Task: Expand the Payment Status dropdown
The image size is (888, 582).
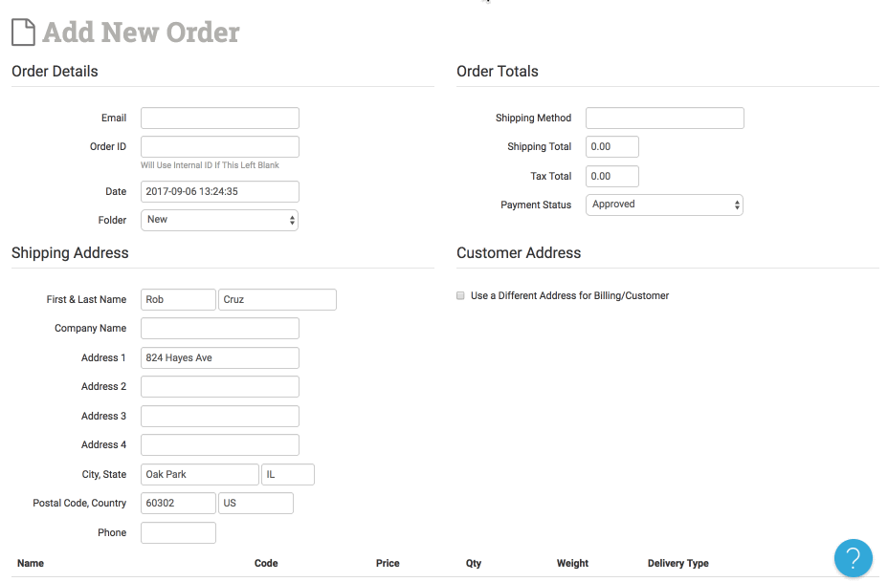Action: [x=664, y=205]
